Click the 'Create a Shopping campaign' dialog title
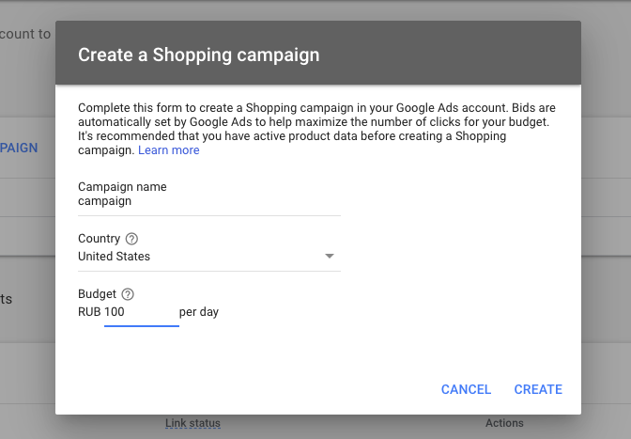Image resolution: width=631 pixels, height=439 pixels. click(199, 55)
